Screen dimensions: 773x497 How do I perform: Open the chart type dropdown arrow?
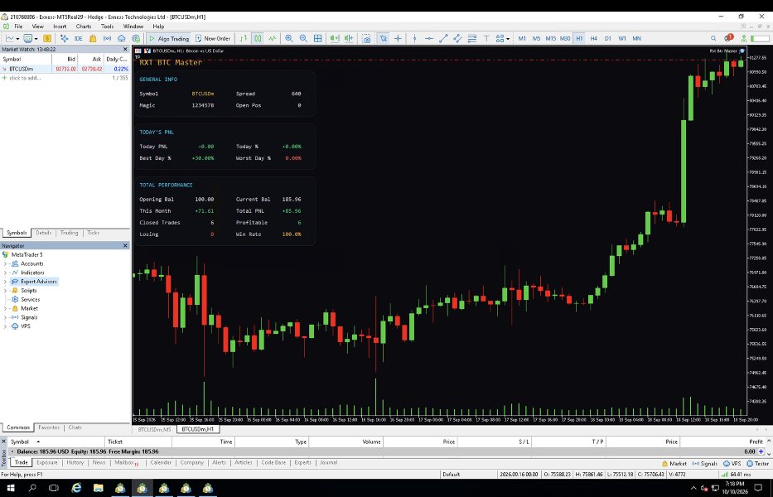17,38
